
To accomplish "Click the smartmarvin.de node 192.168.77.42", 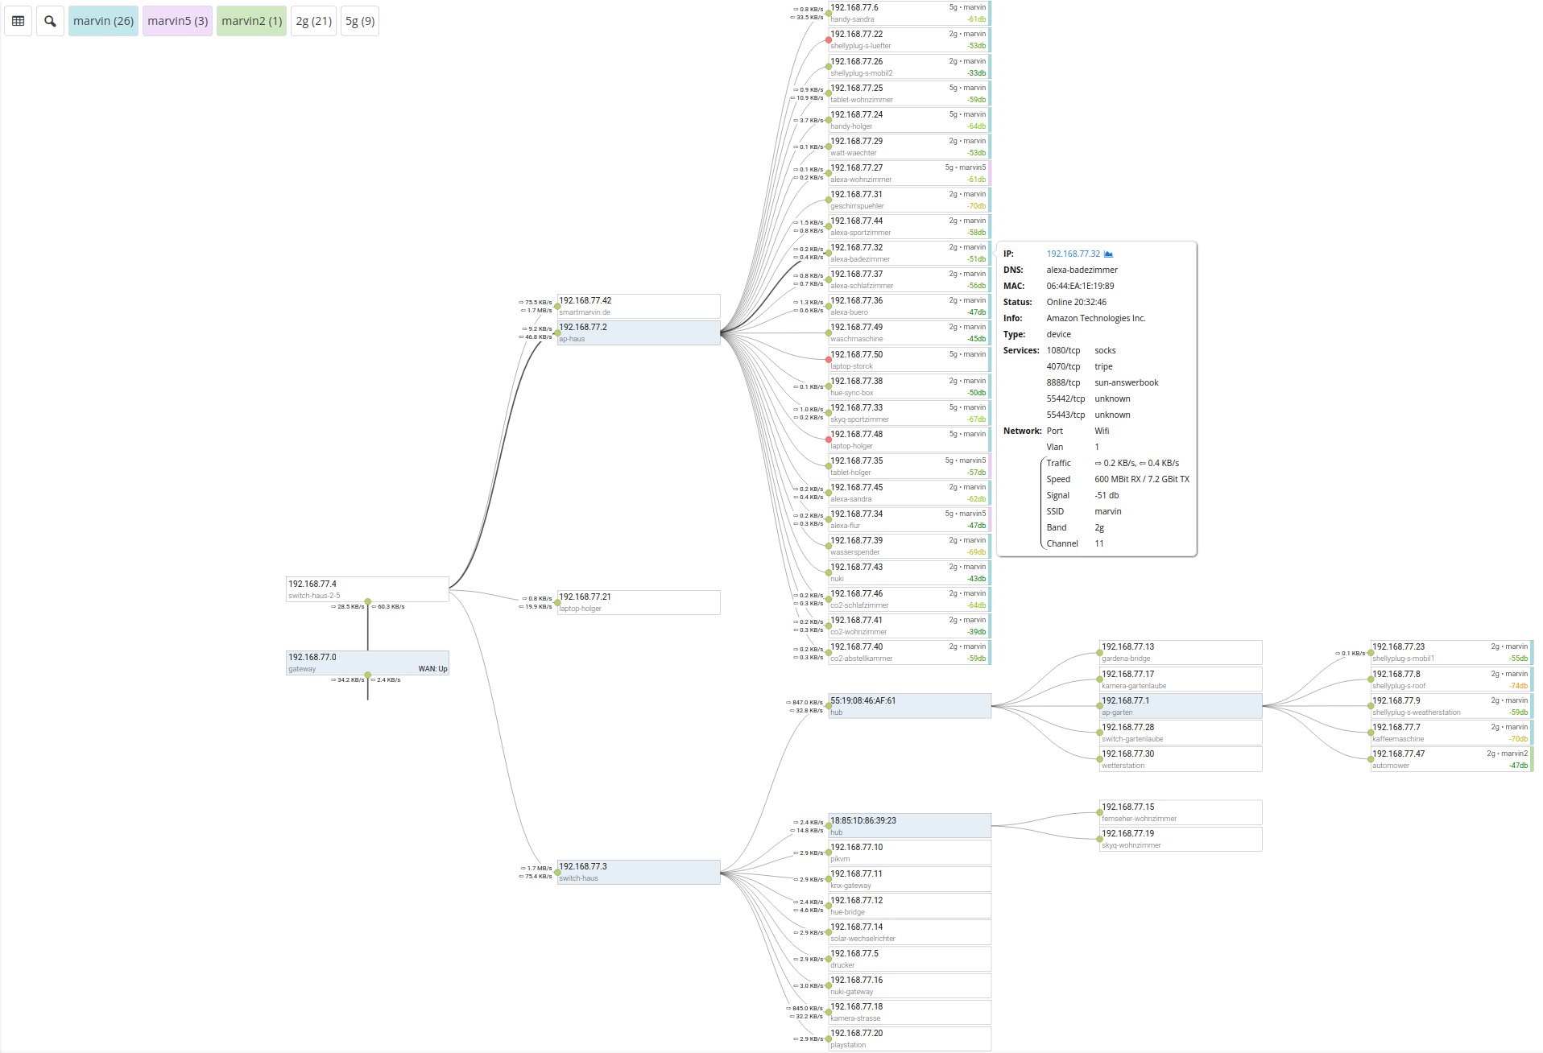I will [x=638, y=306].
